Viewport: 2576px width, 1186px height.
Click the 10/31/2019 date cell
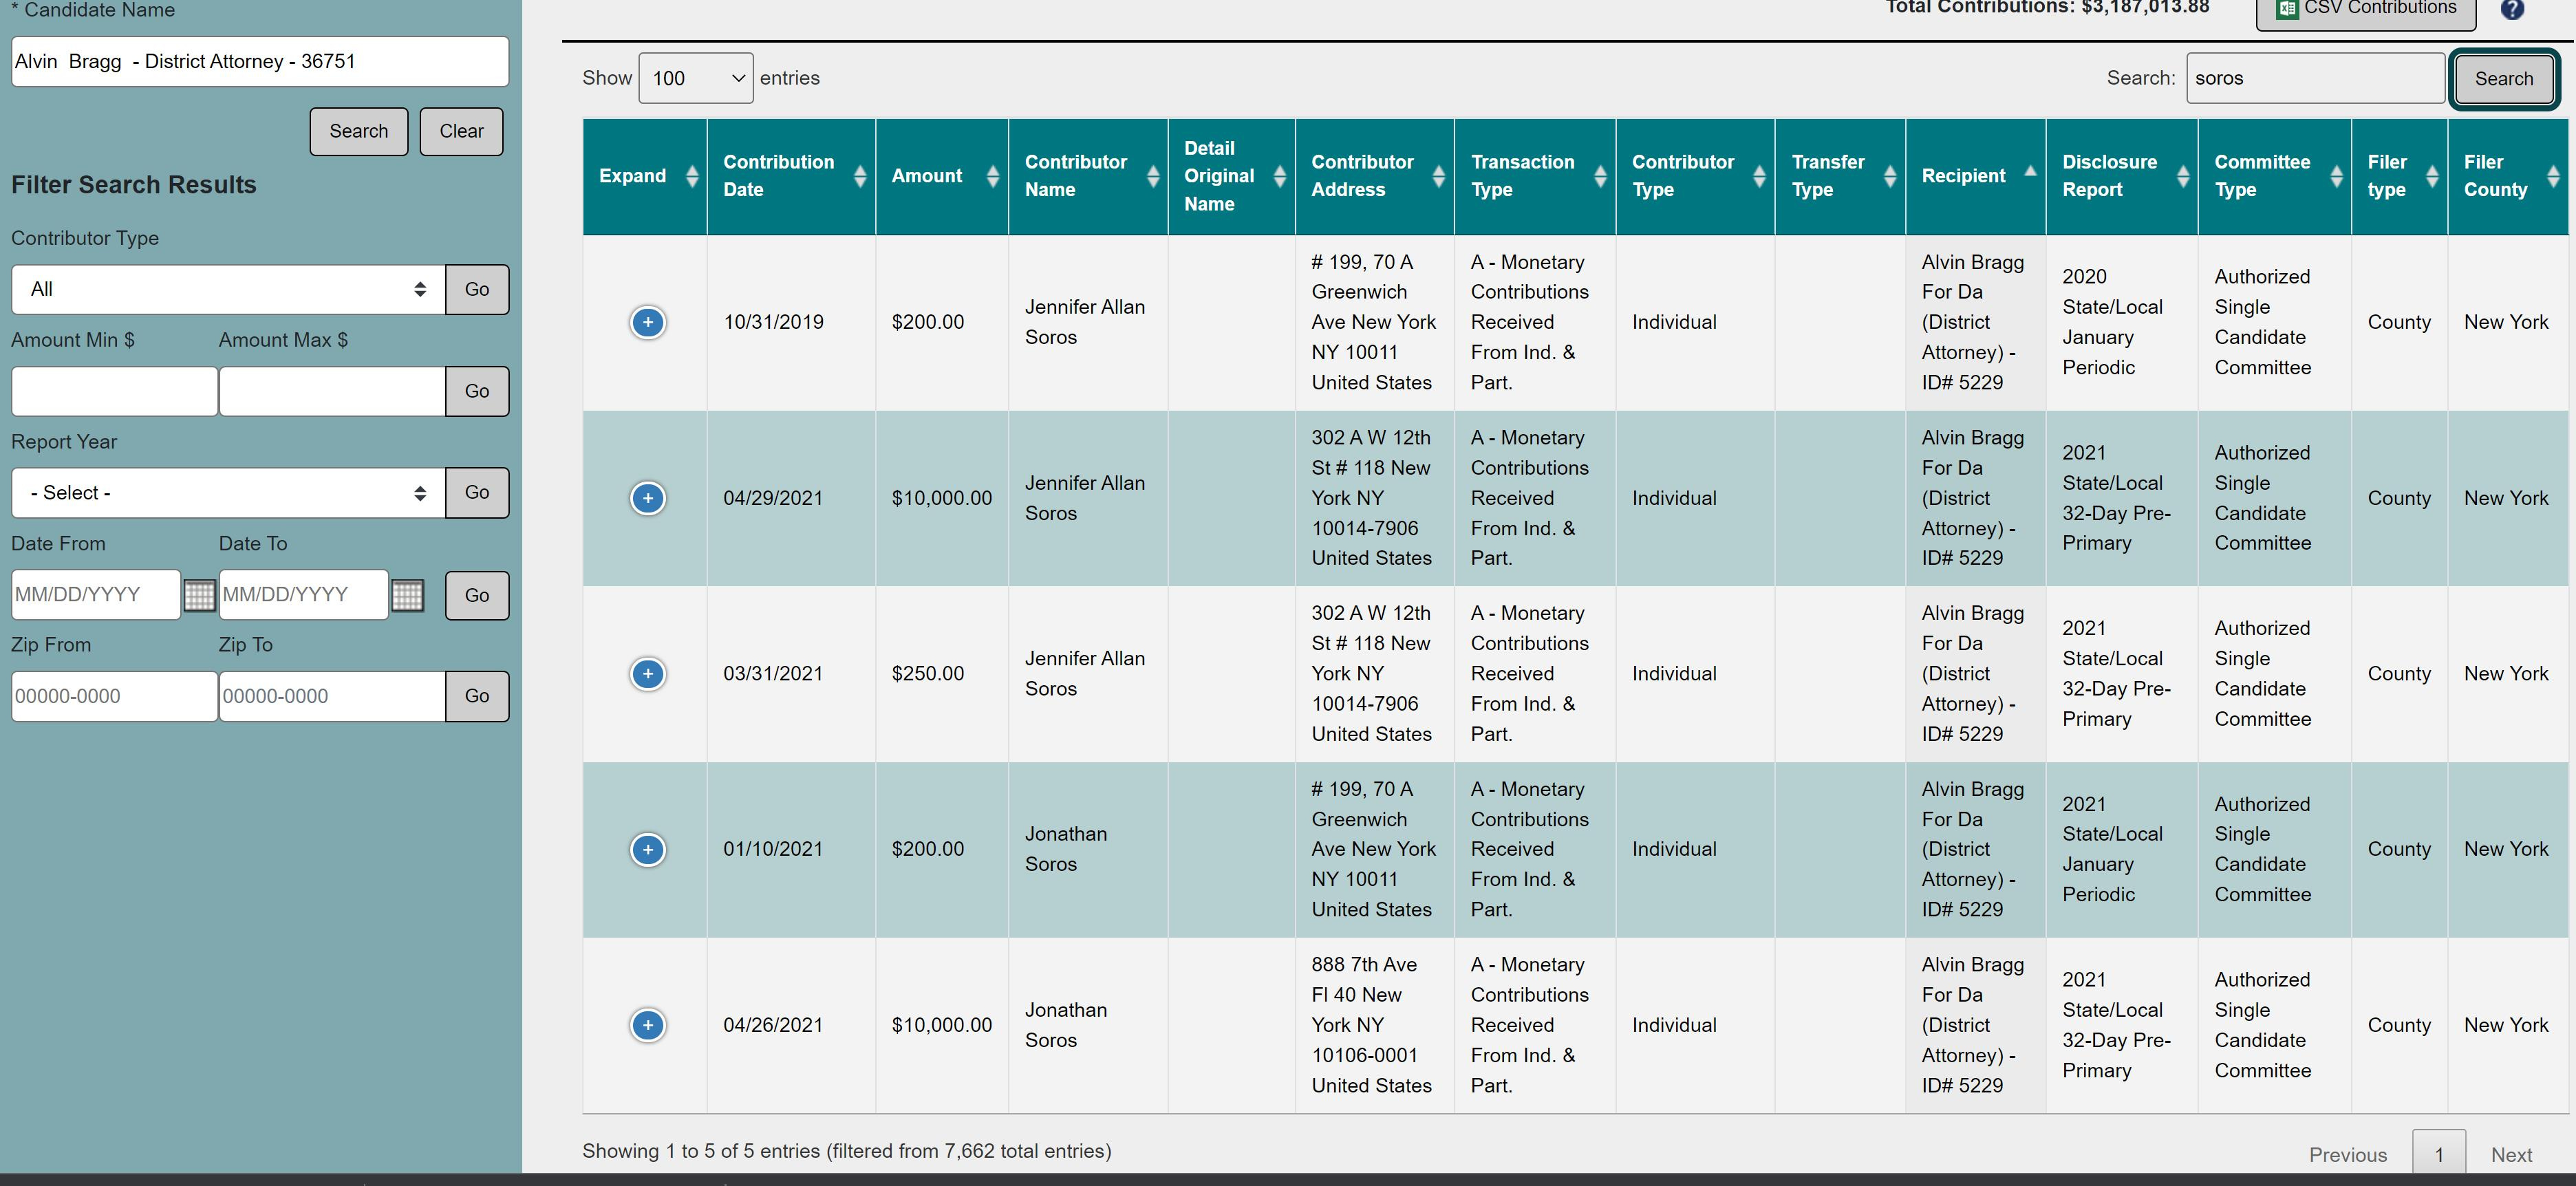[790, 322]
